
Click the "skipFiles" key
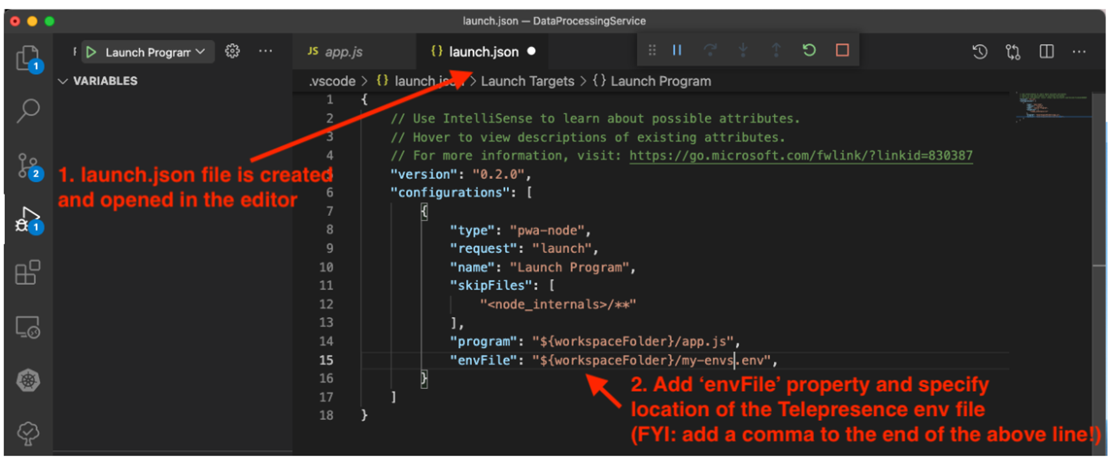point(491,285)
